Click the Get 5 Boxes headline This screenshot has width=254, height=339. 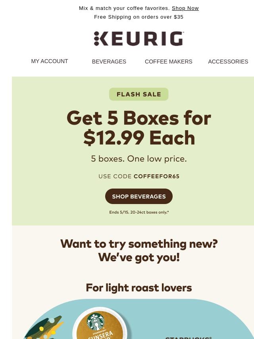(139, 128)
